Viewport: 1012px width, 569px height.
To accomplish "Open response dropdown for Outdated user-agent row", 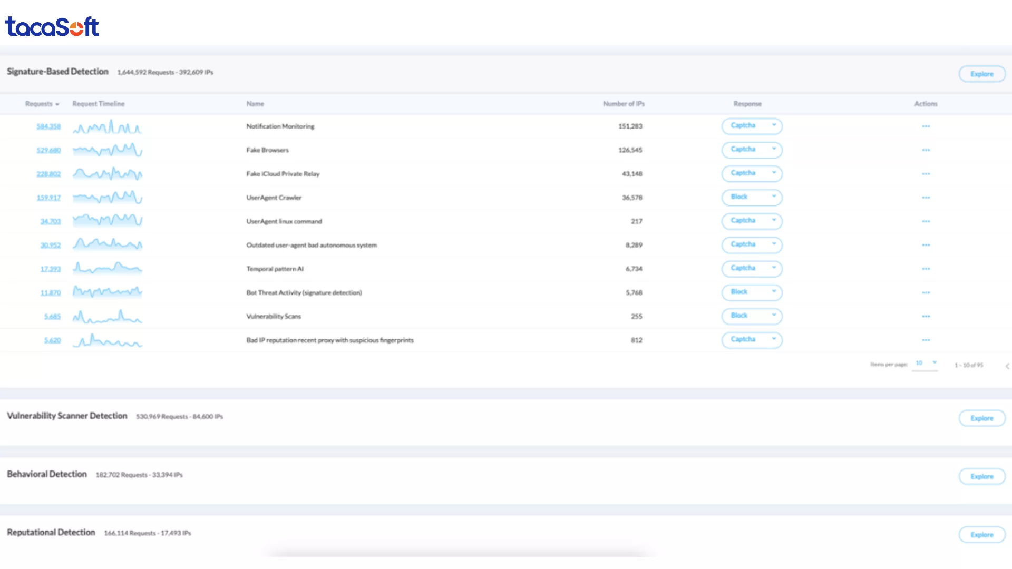I will click(x=752, y=244).
